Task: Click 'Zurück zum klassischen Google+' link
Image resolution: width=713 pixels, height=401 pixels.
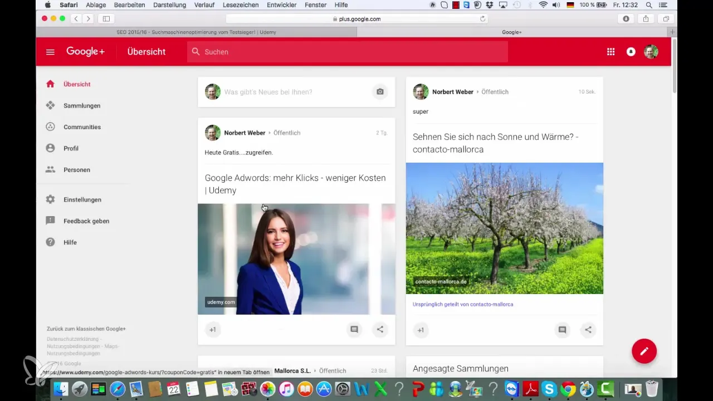Action: click(x=86, y=329)
